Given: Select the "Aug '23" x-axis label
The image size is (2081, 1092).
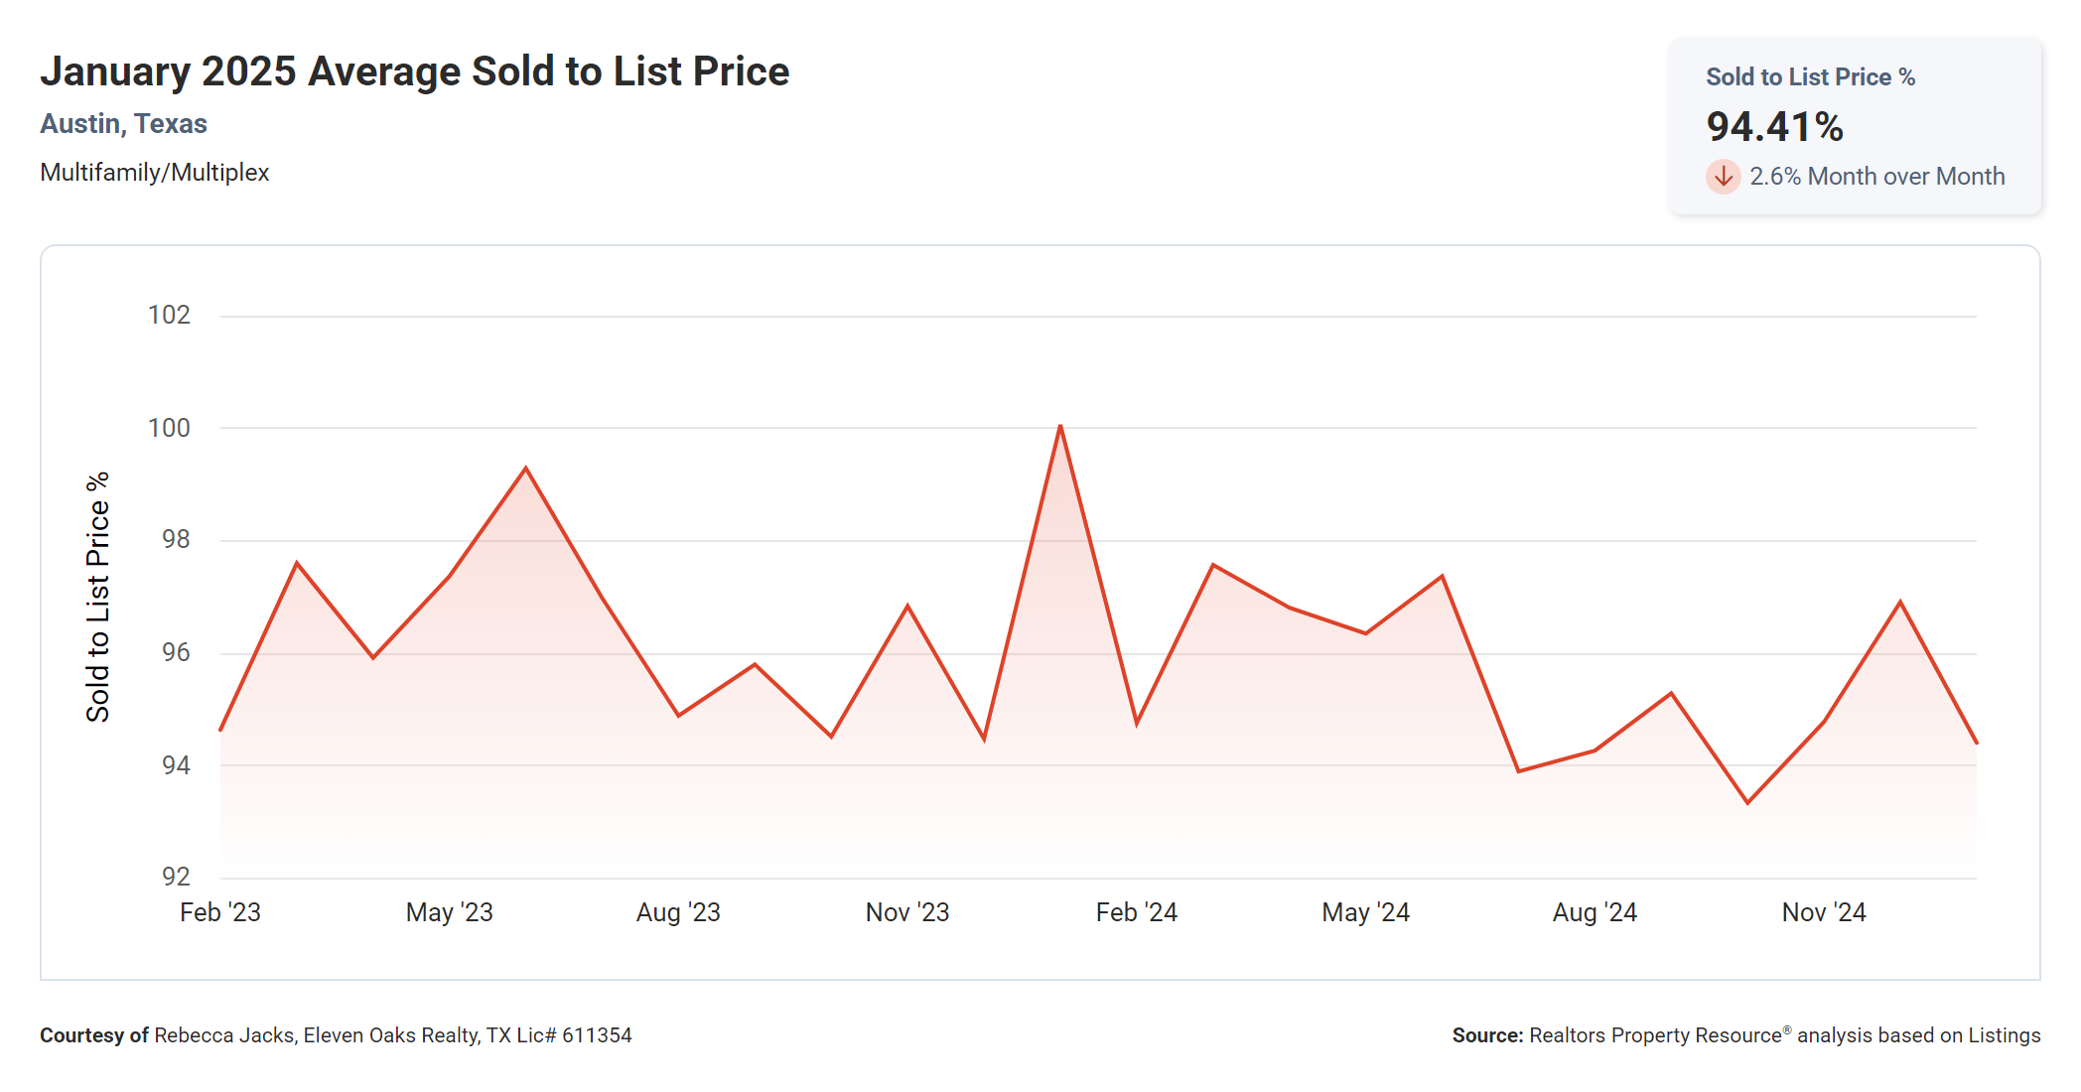Looking at the screenshot, I should click(x=678, y=912).
